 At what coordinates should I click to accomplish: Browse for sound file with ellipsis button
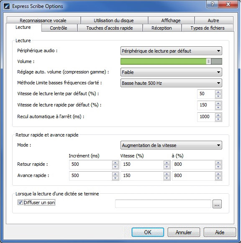click(217, 204)
